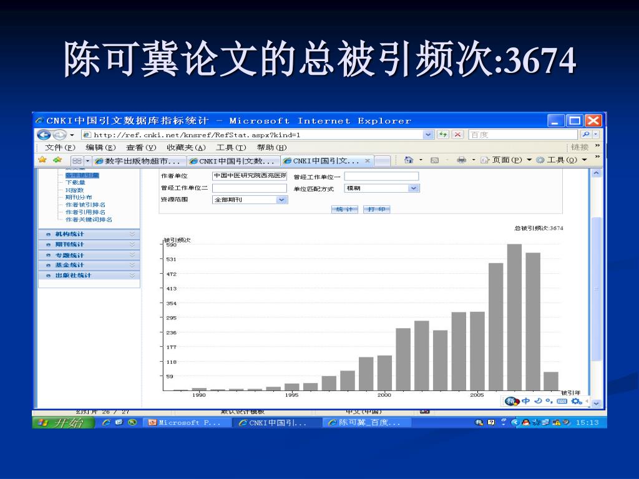Select 期刊分布 in the left tree
This screenshot has height=479, width=639.
(x=79, y=197)
